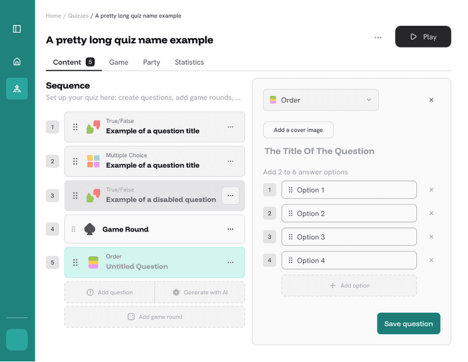Grab the Option 3 drag handle

point(290,237)
